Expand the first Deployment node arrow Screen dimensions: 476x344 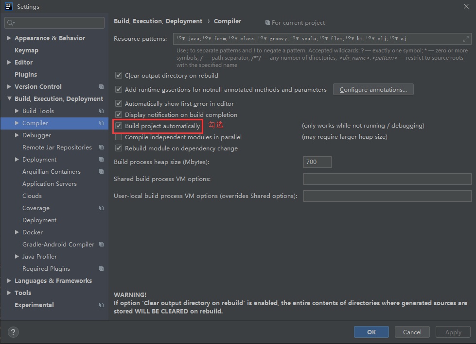[x=17, y=159]
